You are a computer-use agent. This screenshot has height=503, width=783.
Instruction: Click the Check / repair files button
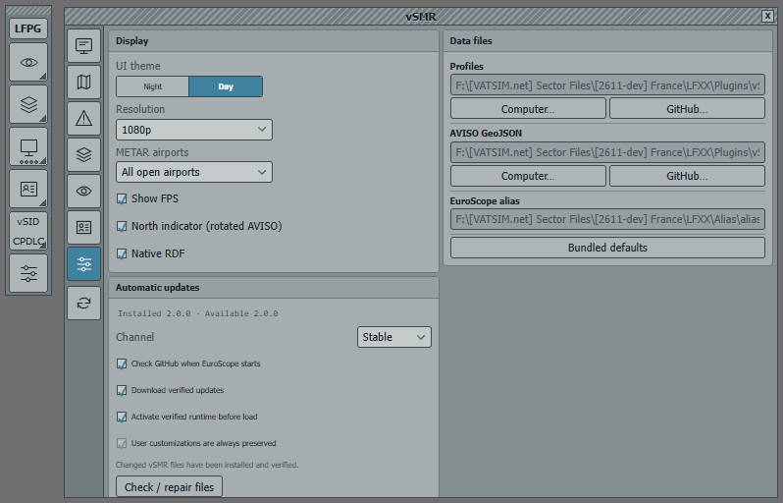click(x=170, y=487)
